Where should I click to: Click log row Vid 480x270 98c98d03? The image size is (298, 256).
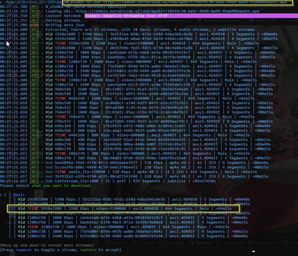(135, 158)
